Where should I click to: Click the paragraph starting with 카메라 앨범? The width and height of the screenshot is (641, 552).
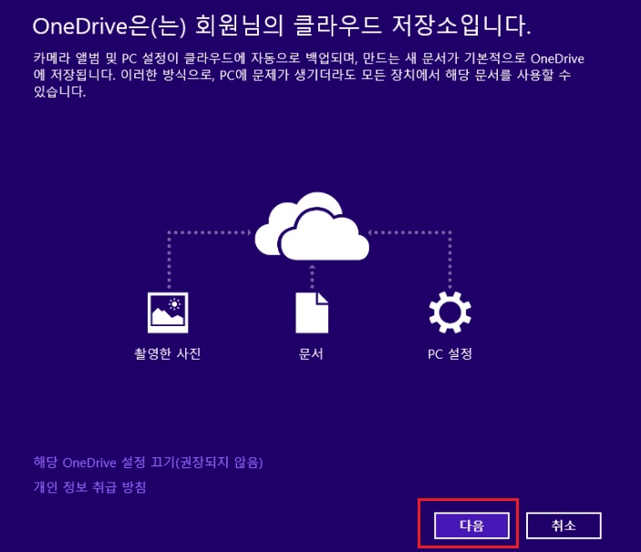tap(308, 75)
